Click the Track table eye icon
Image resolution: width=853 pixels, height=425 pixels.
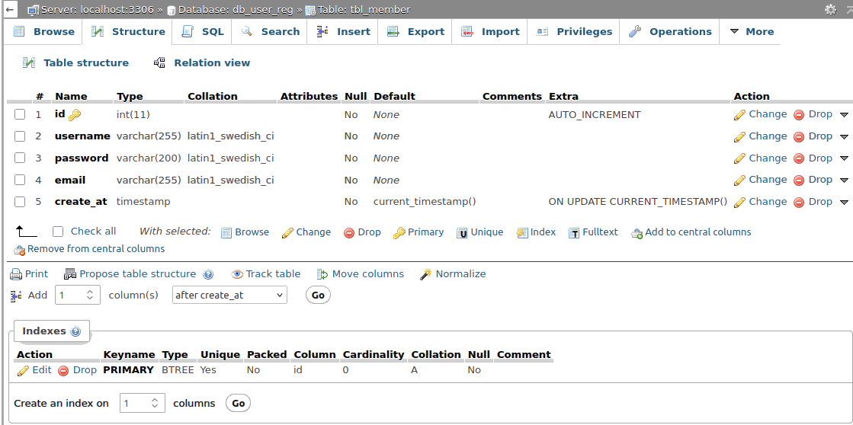tap(237, 274)
